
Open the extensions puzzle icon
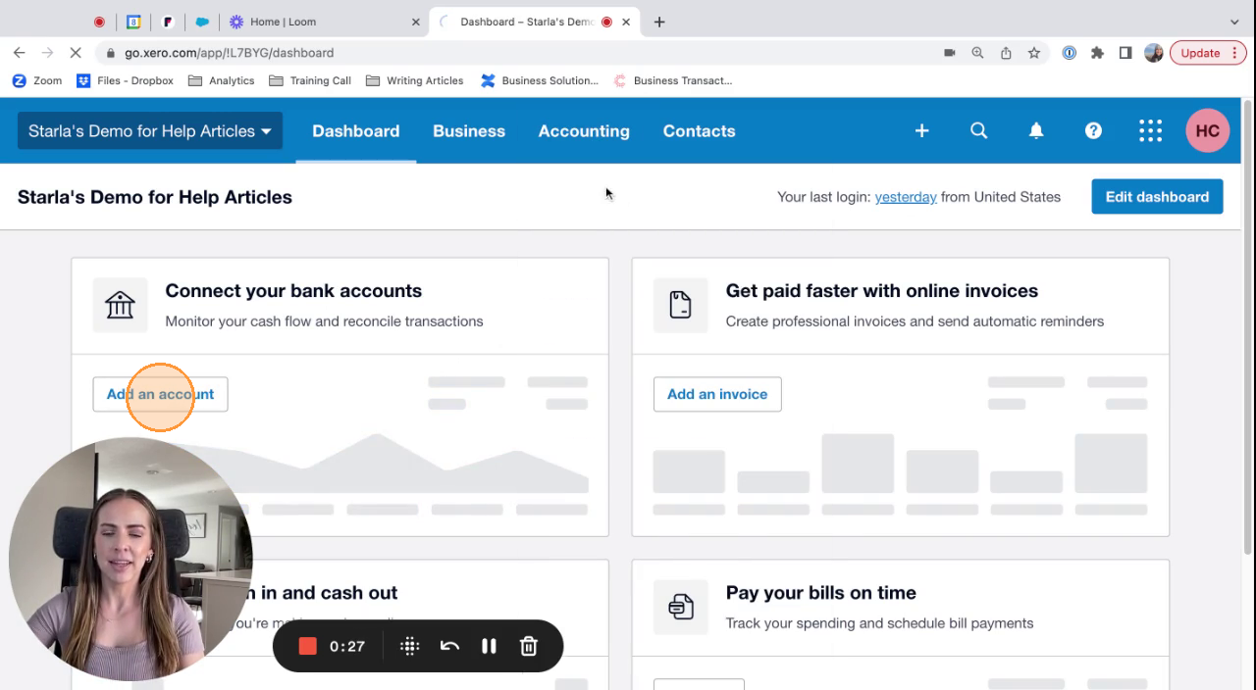pos(1097,53)
